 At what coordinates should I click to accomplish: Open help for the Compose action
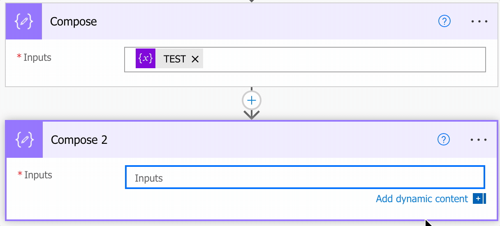(444, 21)
